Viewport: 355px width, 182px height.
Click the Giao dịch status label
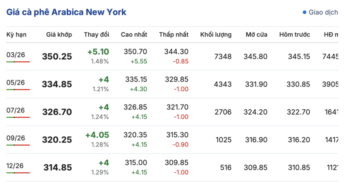click(323, 12)
